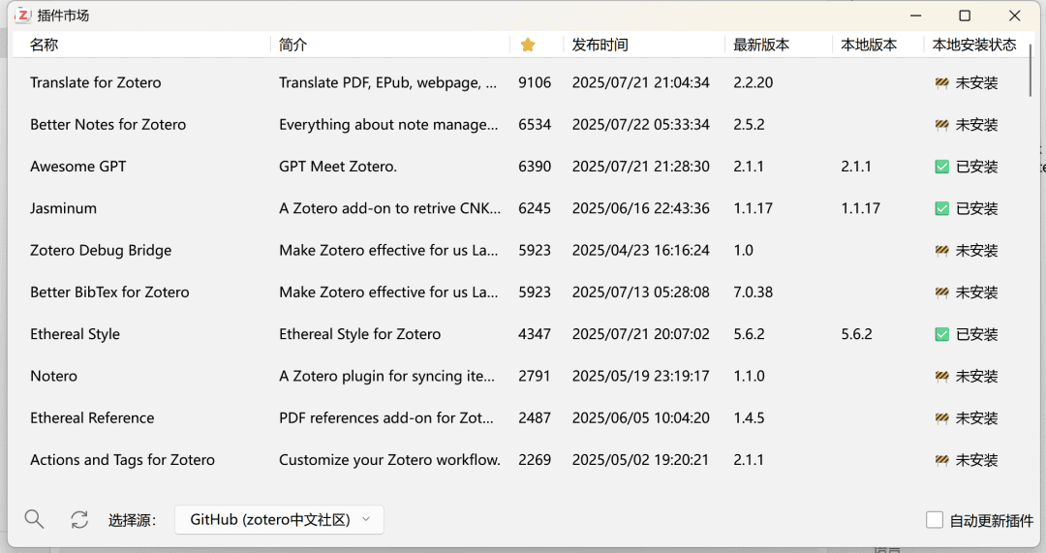1046x553 pixels.
Task: Click the release time 2025/07/22 05:33:34
Action: [x=640, y=125]
